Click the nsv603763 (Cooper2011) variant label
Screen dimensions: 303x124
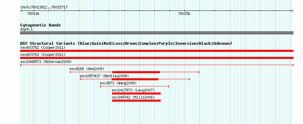click(43, 55)
